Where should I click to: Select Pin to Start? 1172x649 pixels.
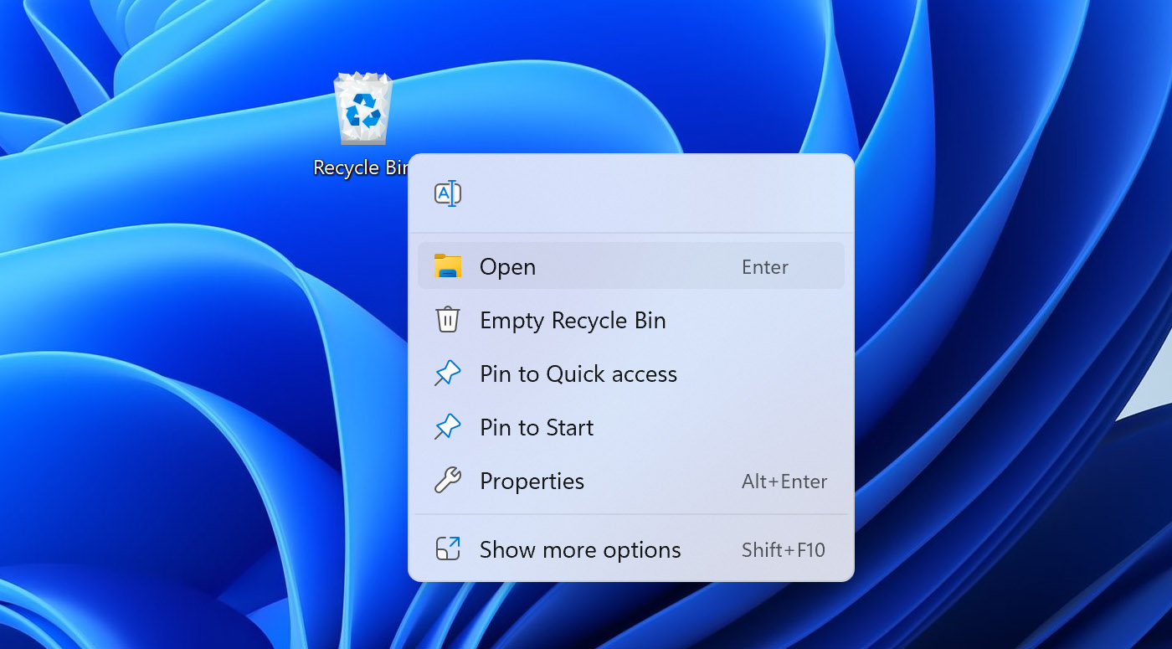(x=631, y=427)
